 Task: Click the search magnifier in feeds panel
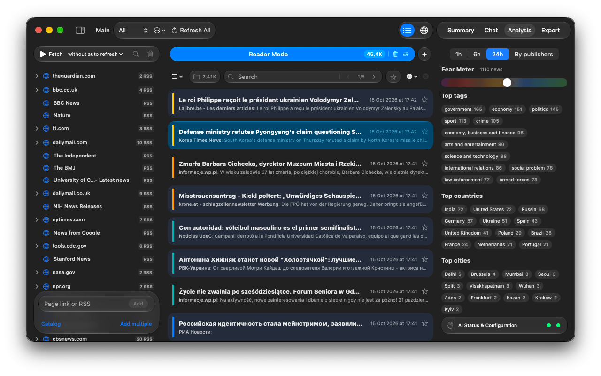pyautogui.click(x=136, y=54)
